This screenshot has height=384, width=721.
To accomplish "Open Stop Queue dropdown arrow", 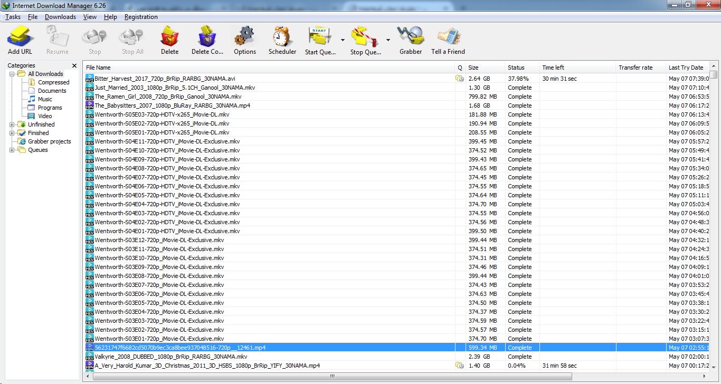I will [388, 40].
